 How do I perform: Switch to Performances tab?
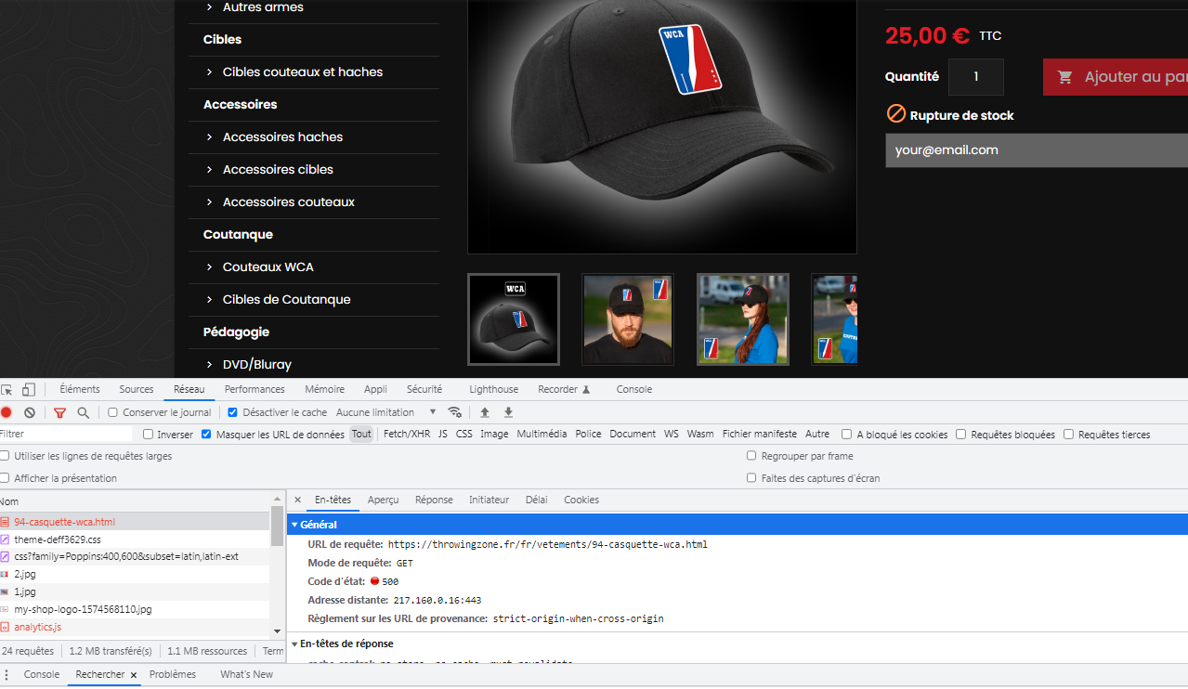[255, 390]
